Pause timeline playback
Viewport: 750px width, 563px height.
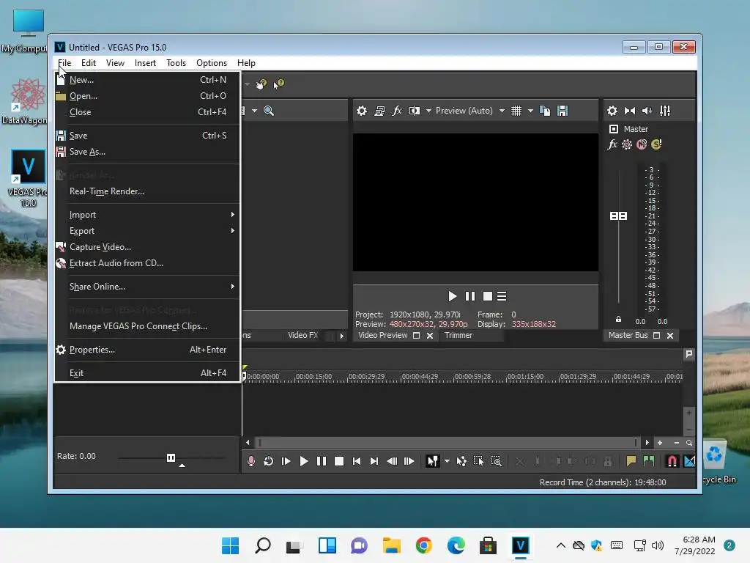coord(322,461)
